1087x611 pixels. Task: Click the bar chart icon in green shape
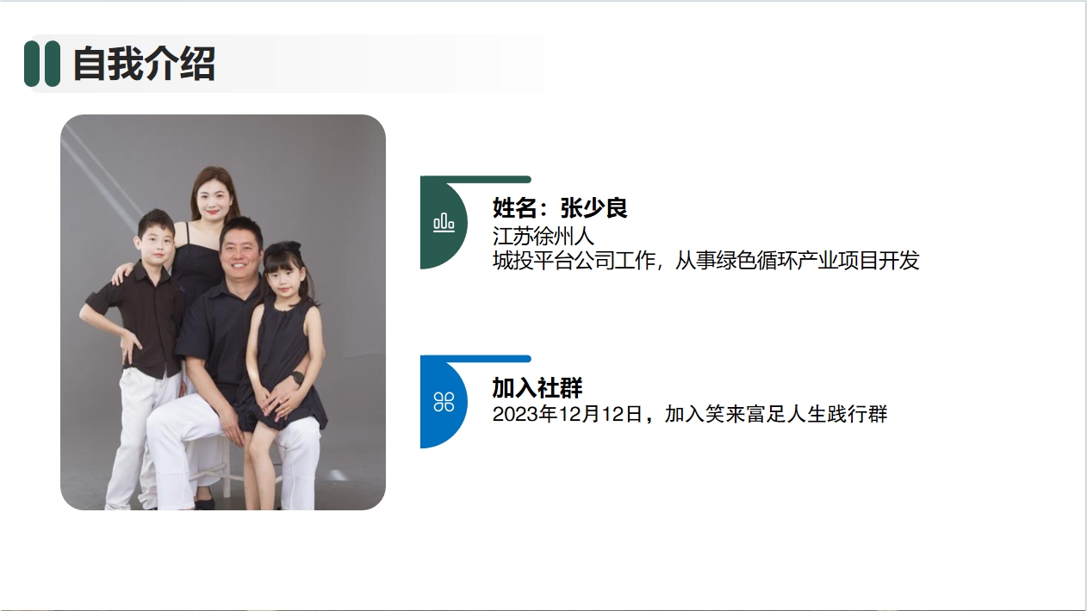(444, 223)
